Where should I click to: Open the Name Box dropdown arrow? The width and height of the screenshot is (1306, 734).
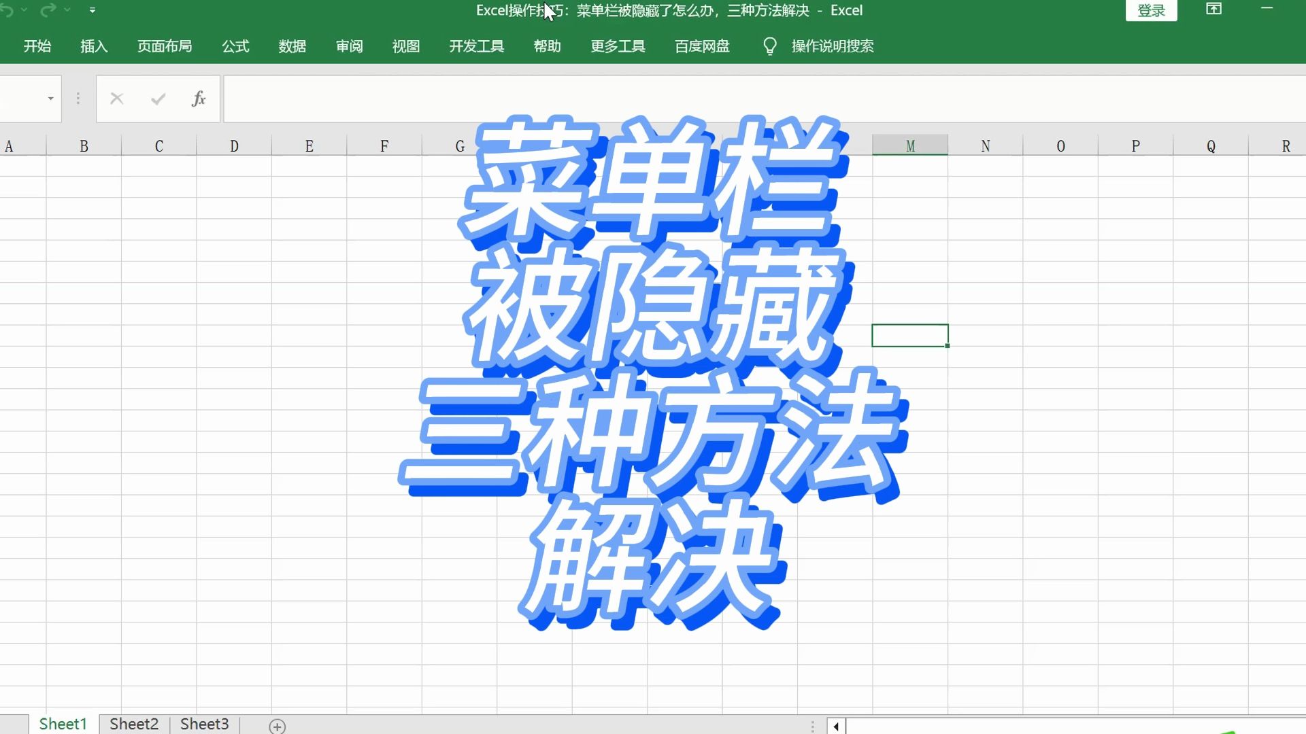[50, 99]
